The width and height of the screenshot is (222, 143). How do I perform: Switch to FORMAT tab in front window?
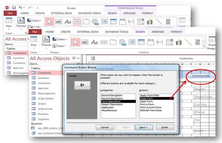[176, 32]
